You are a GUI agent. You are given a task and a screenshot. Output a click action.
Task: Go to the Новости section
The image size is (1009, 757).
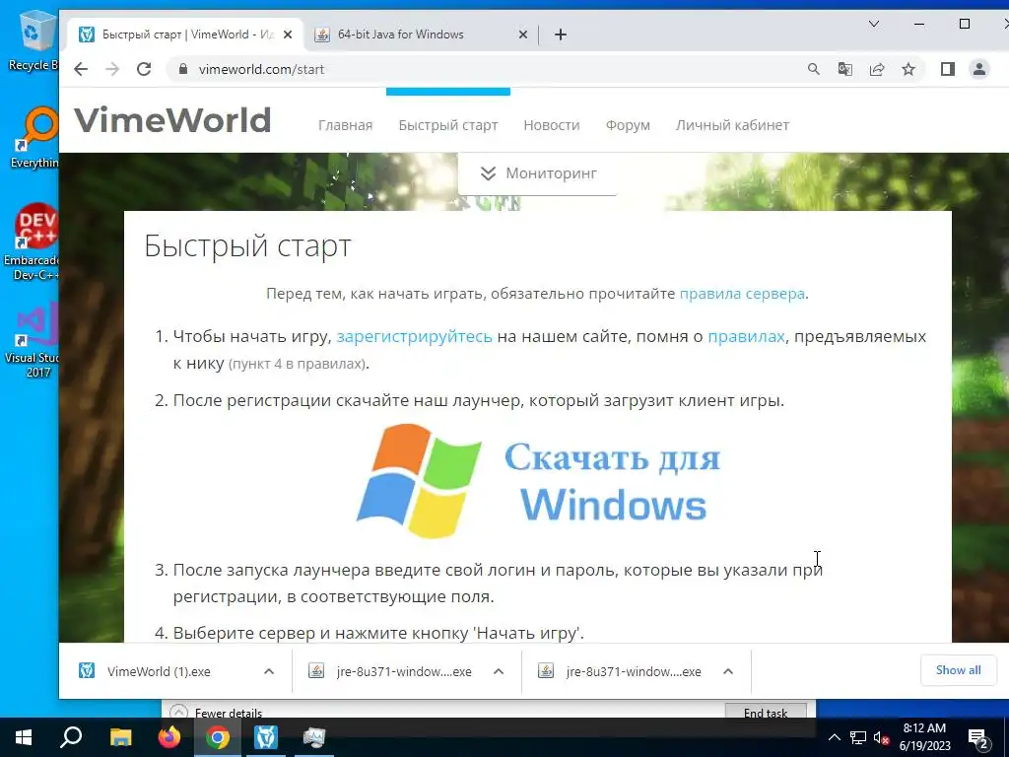(x=552, y=125)
